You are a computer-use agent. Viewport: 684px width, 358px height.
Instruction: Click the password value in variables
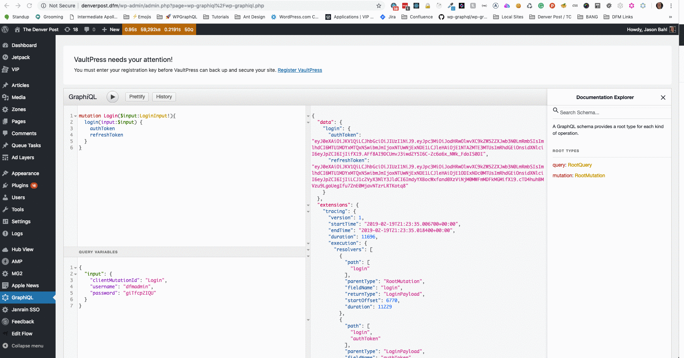pyautogui.click(x=139, y=293)
